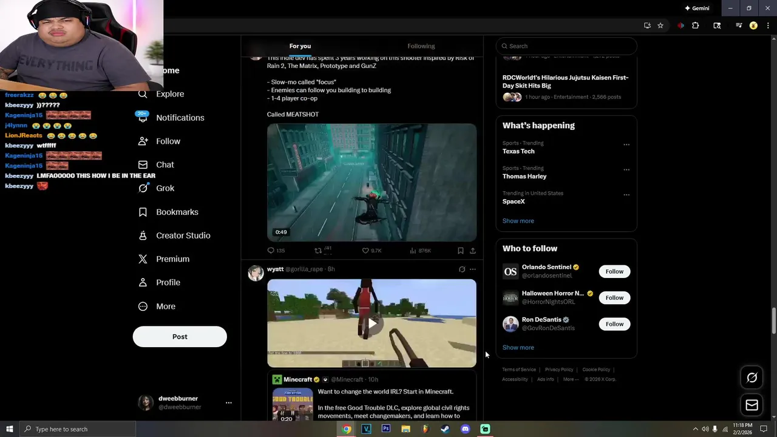777x437 pixels.
Task: Show more under Who to follow
Action: 518,348
